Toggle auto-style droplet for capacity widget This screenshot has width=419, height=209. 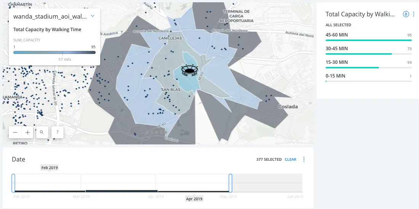406,14
